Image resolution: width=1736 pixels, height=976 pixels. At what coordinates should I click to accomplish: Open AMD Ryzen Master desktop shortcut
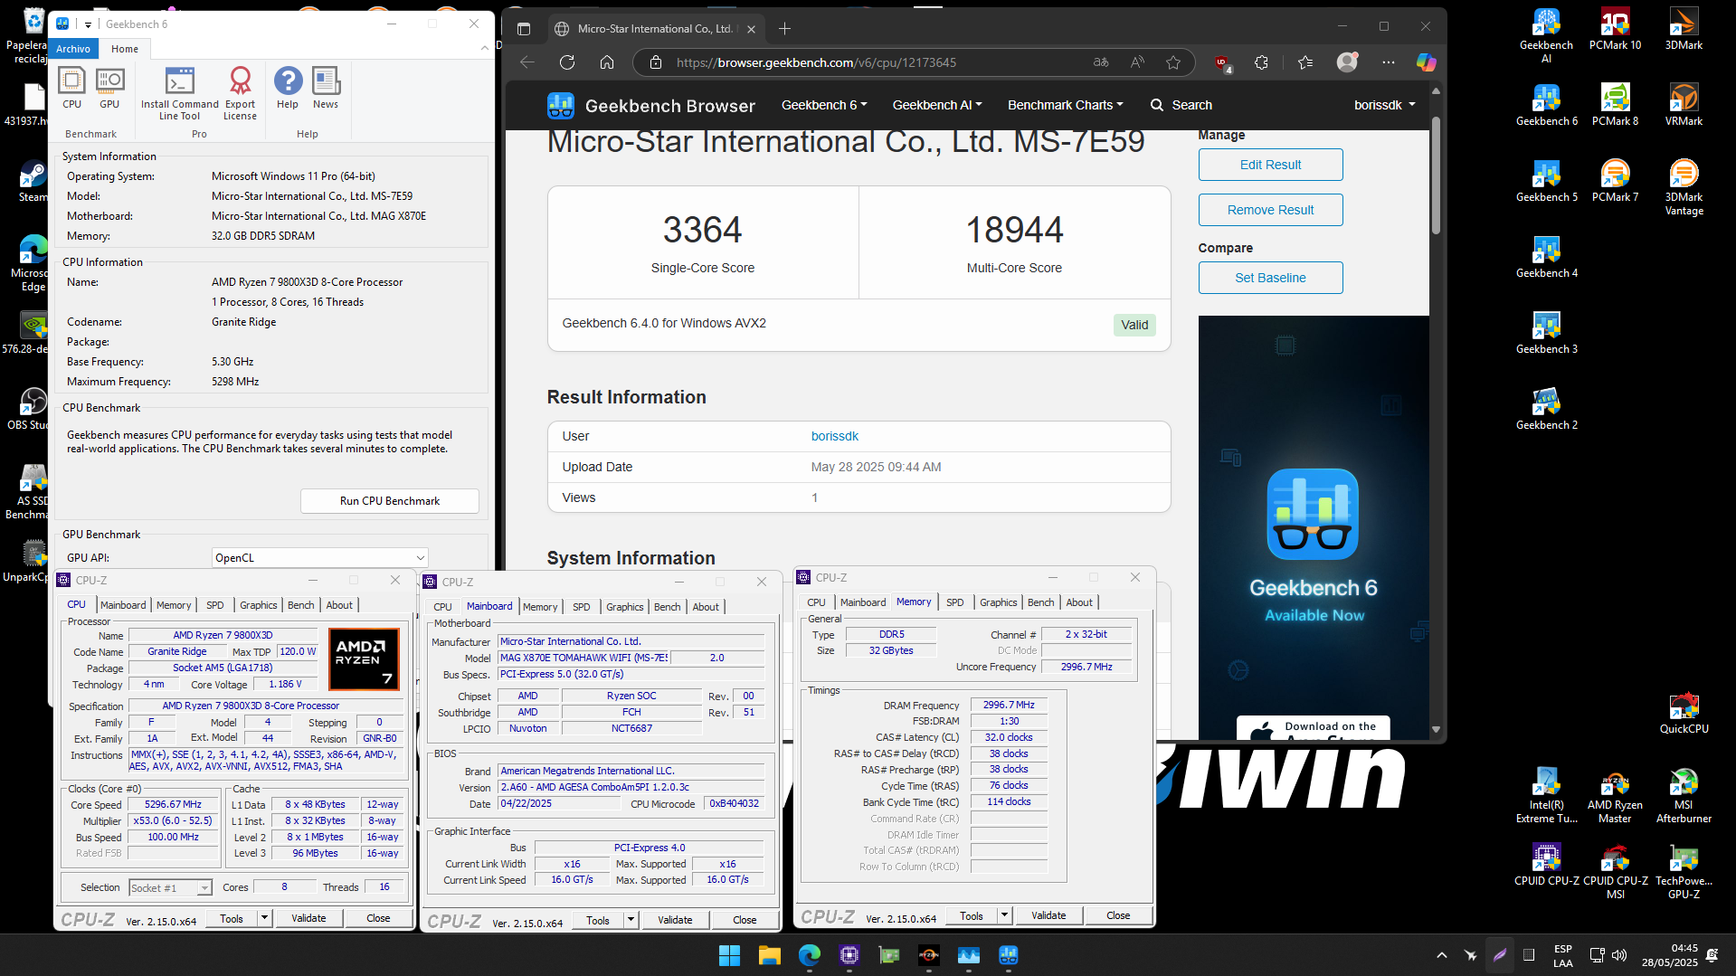pyautogui.click(x=1615, y=796)
